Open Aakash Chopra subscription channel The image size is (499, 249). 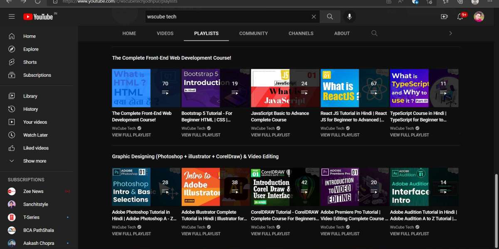(39, 243)
